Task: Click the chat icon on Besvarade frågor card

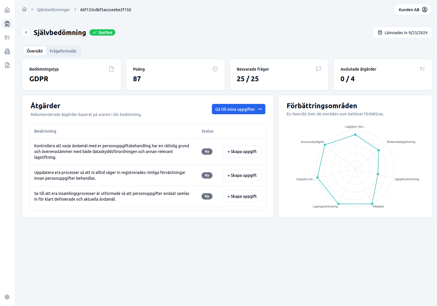Action: tap(319, 69)
